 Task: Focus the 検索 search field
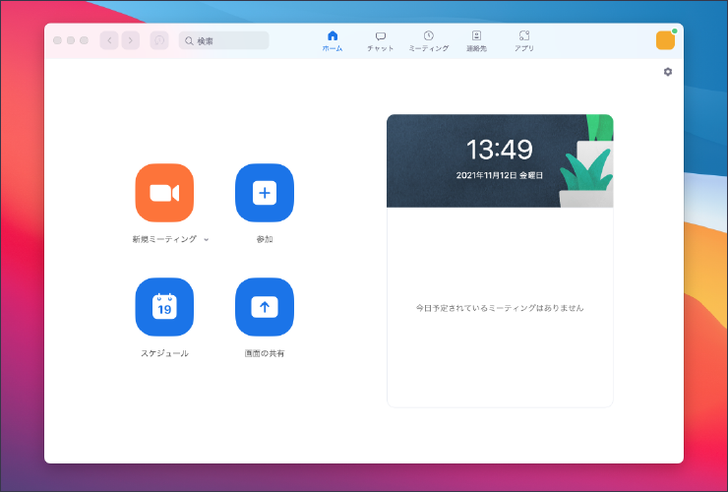click(223, 40)
